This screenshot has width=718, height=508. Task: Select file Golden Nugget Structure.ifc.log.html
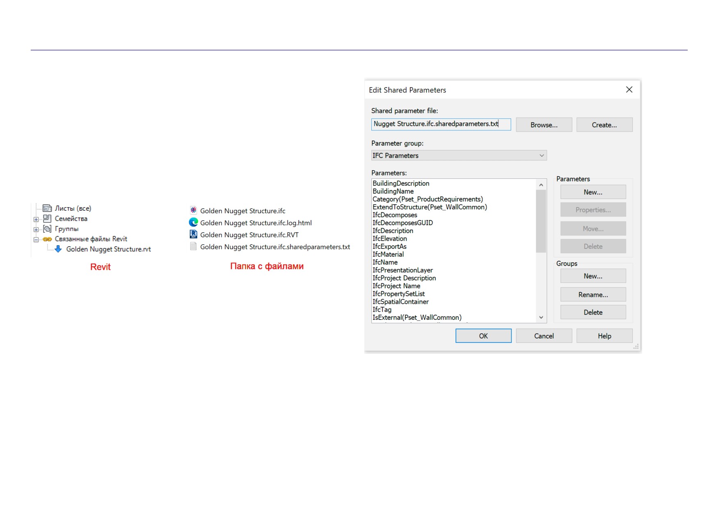click(256, 223)
